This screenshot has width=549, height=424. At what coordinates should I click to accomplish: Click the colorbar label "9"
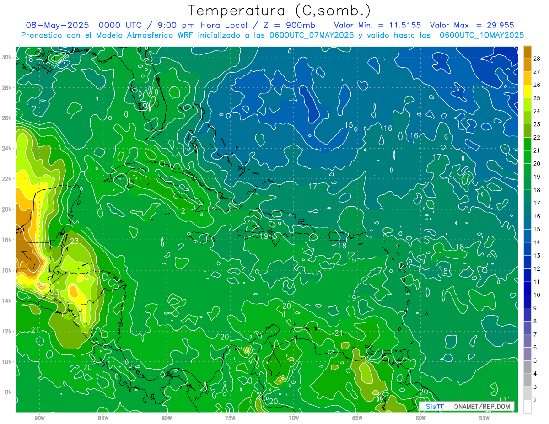click(x=536, y=308)
